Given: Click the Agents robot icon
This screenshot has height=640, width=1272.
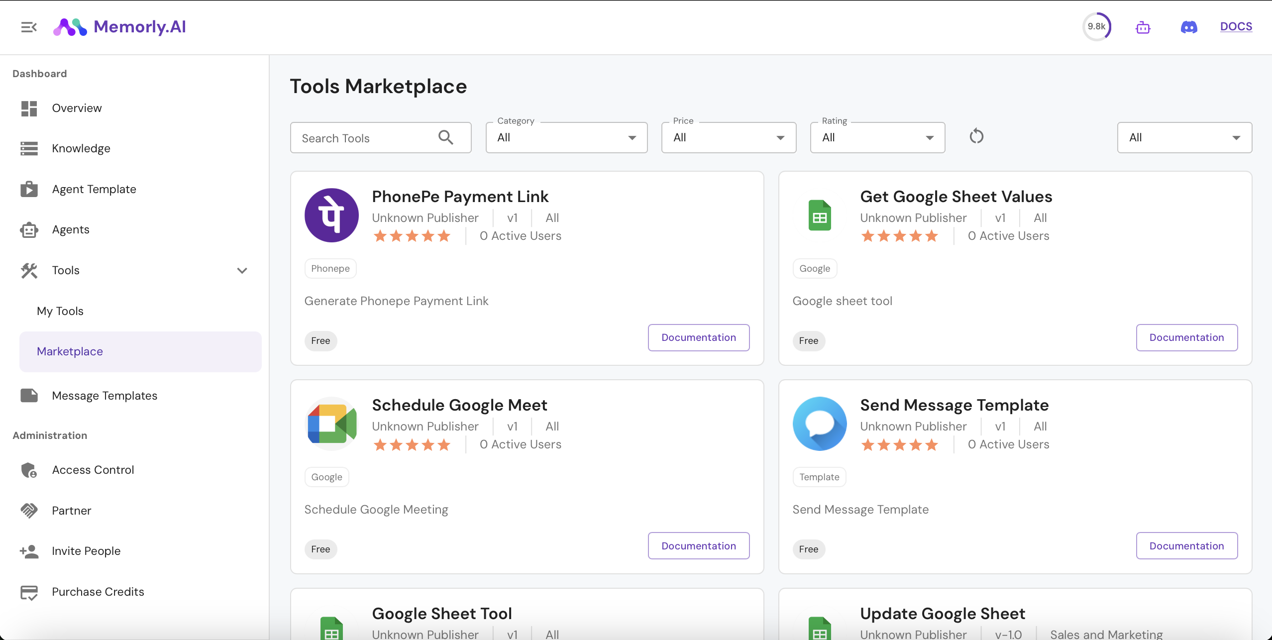Looking at the screenshot, I should (x=29, y=229).
